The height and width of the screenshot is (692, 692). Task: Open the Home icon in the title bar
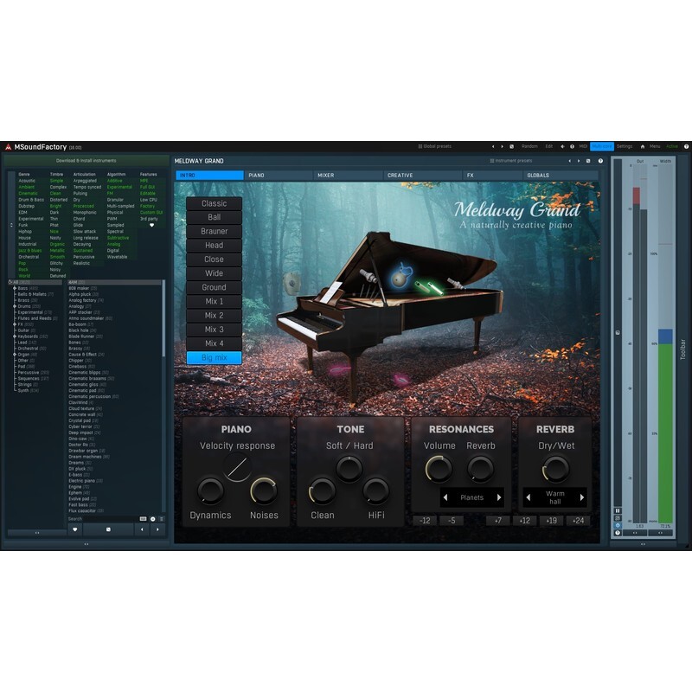[x=643, y=146]
